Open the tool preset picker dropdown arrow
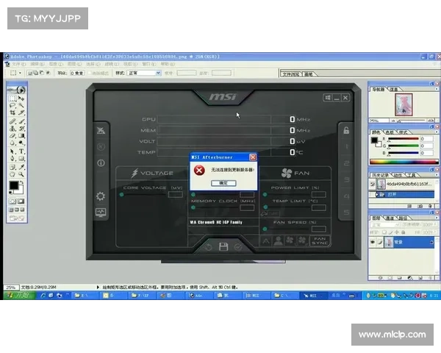Viewport: 441px width, 353px height. [20, 73]
